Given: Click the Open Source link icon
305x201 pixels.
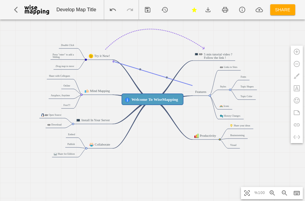Looking at the screenshot, I should [x=46, y=115].
